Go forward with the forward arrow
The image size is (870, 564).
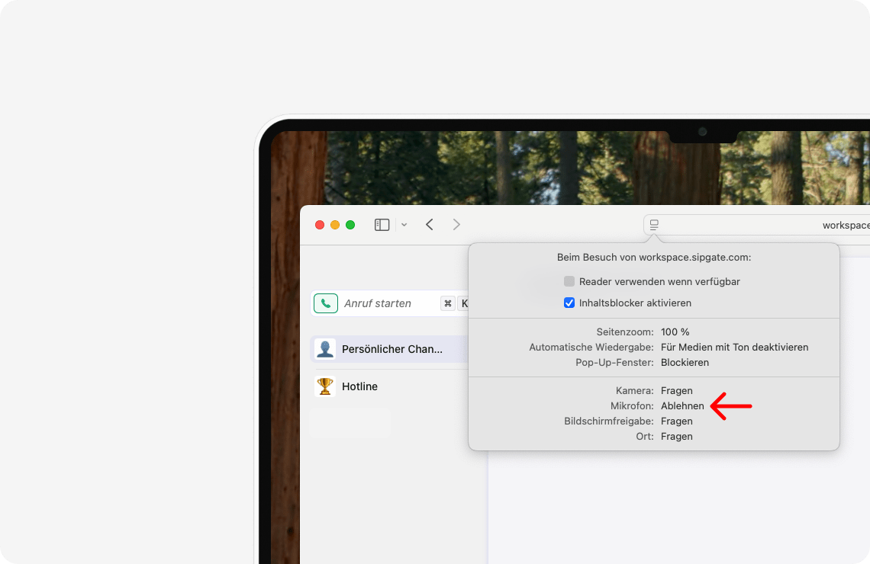[456, 224]
